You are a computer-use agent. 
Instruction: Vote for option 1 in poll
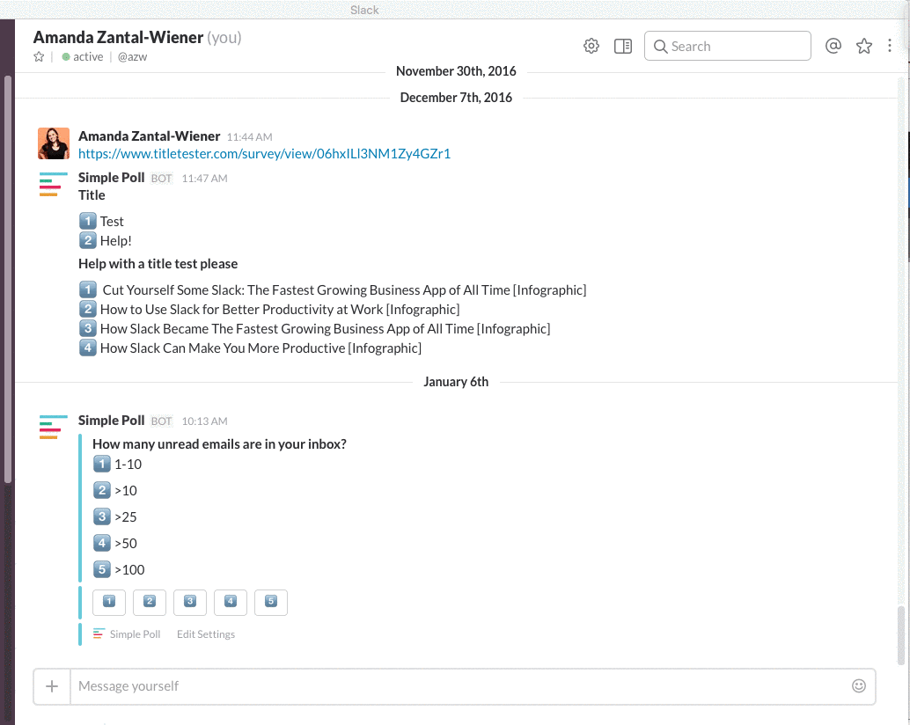click(x=109, y=602)
